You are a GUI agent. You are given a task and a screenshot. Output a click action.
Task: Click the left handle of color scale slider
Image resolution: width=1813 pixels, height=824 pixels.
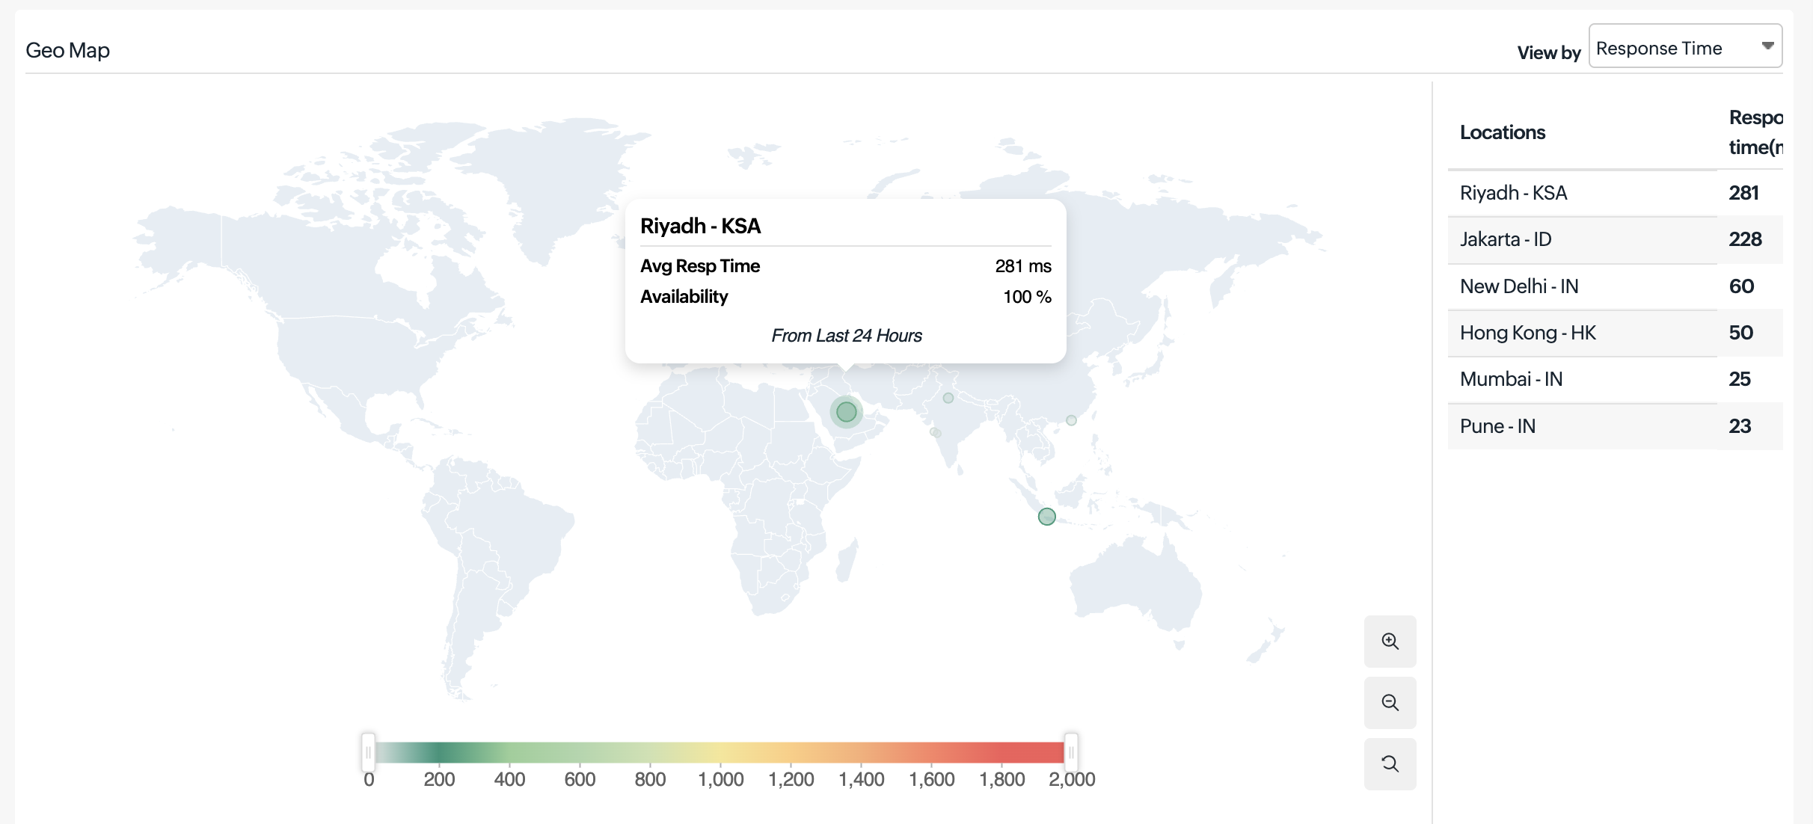(368, 752)
